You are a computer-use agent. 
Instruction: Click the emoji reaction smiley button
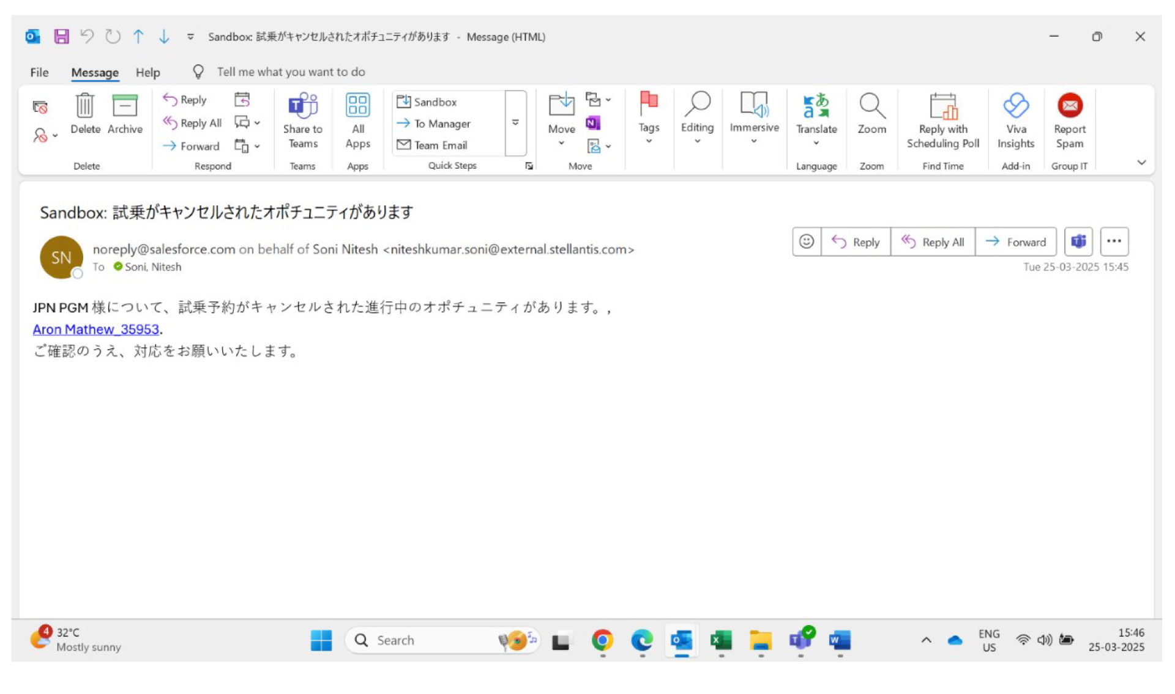(807, 242)
